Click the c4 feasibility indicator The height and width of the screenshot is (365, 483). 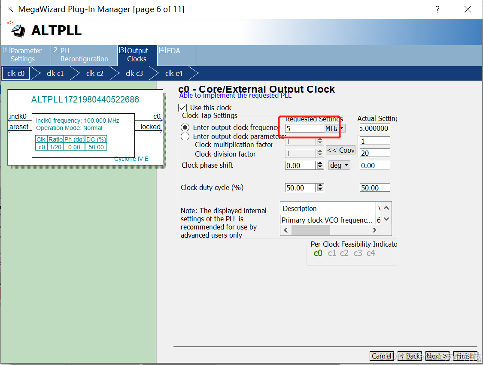tap(371, 253)
